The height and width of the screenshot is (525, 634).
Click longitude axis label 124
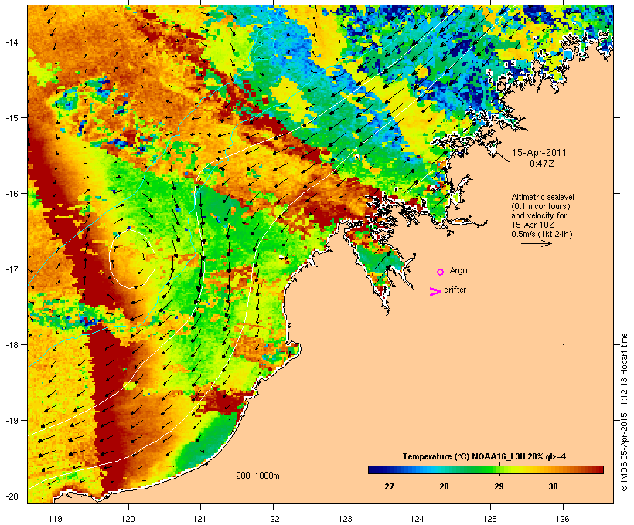tap(418, 519)
